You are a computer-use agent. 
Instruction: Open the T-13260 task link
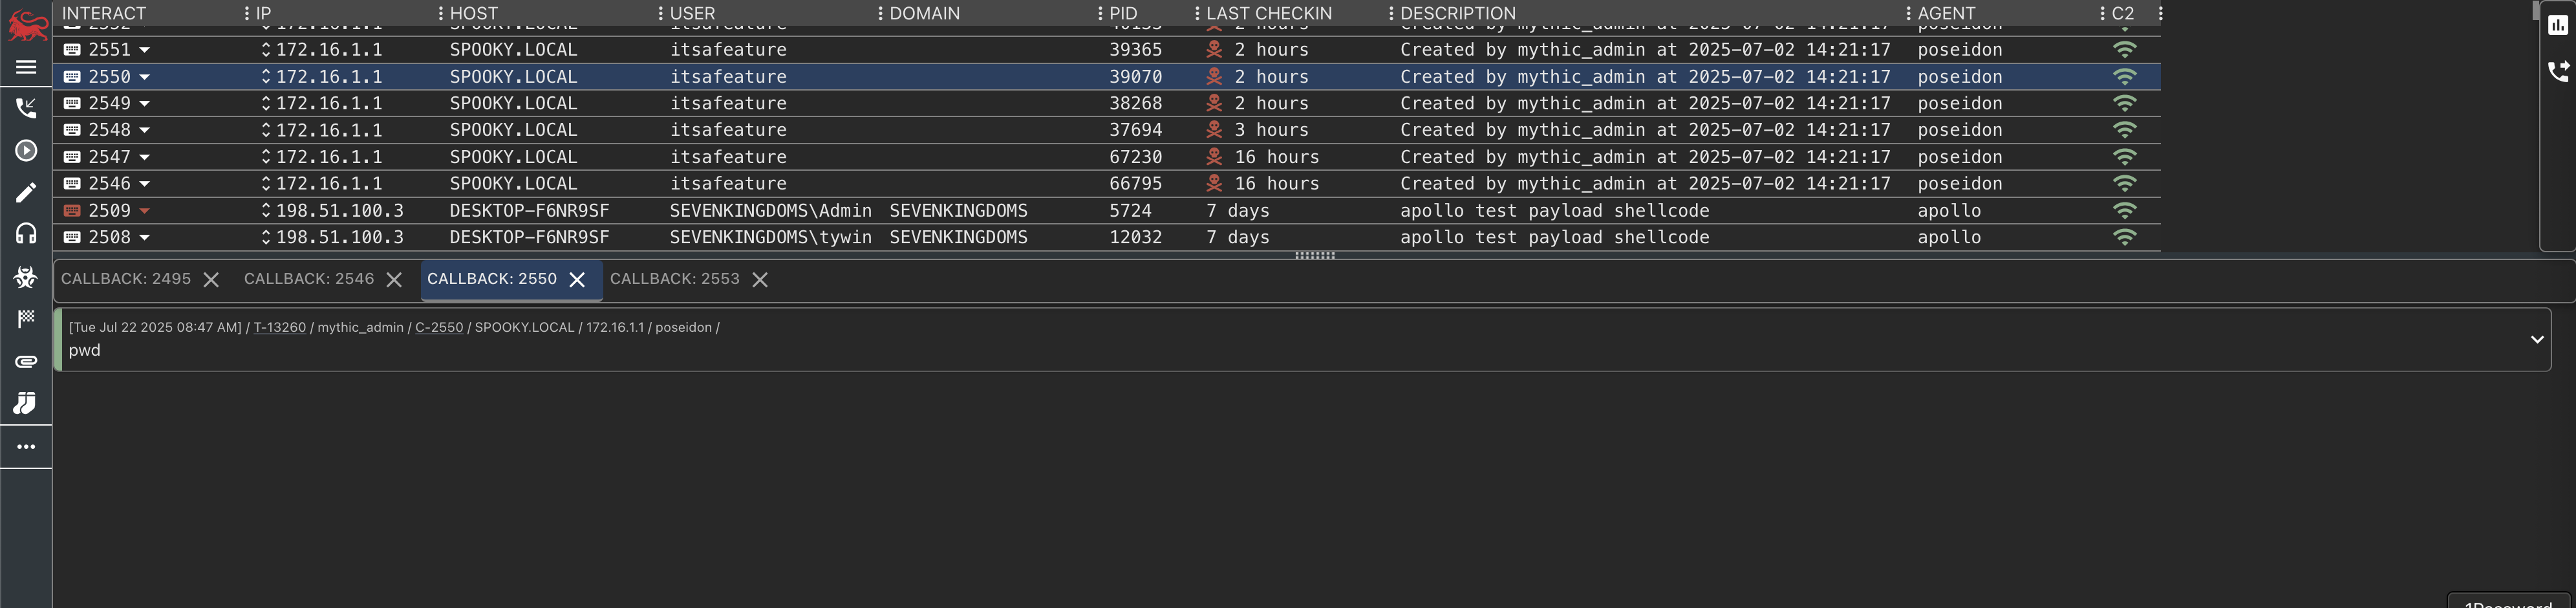(280, 327)
